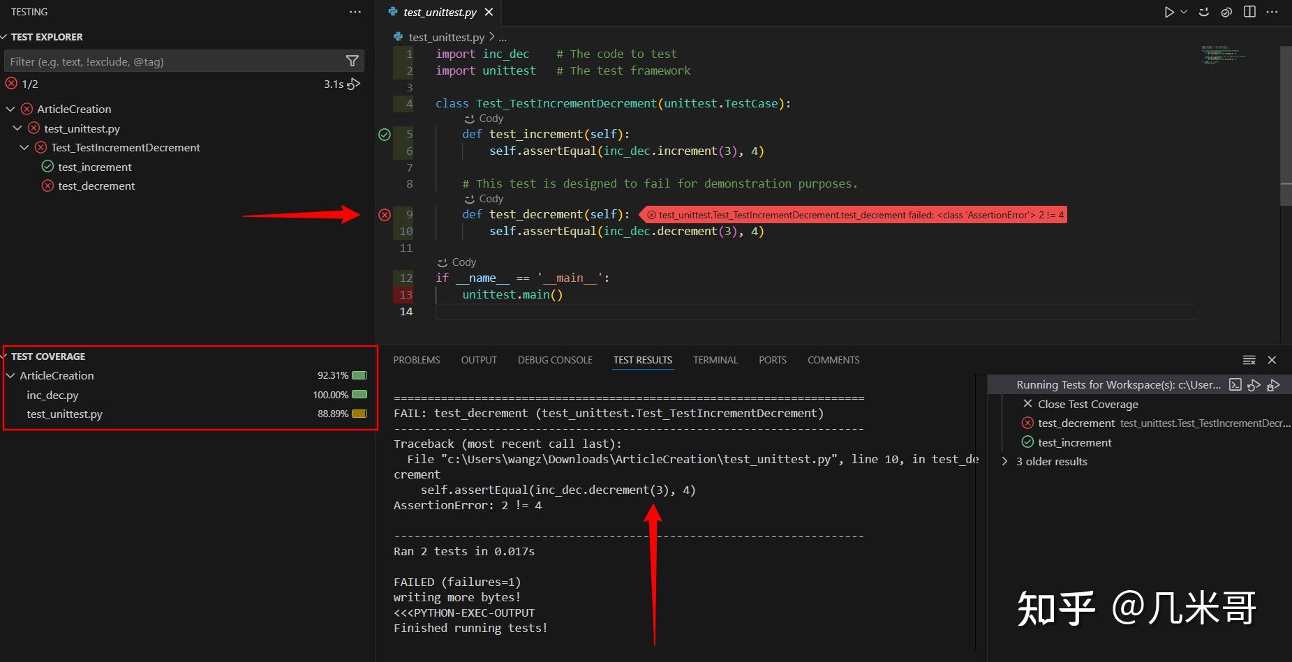Open the COMMENTS tab
Image resolution: width=1292 pixels, height=662 pixels.
point(833,360)
